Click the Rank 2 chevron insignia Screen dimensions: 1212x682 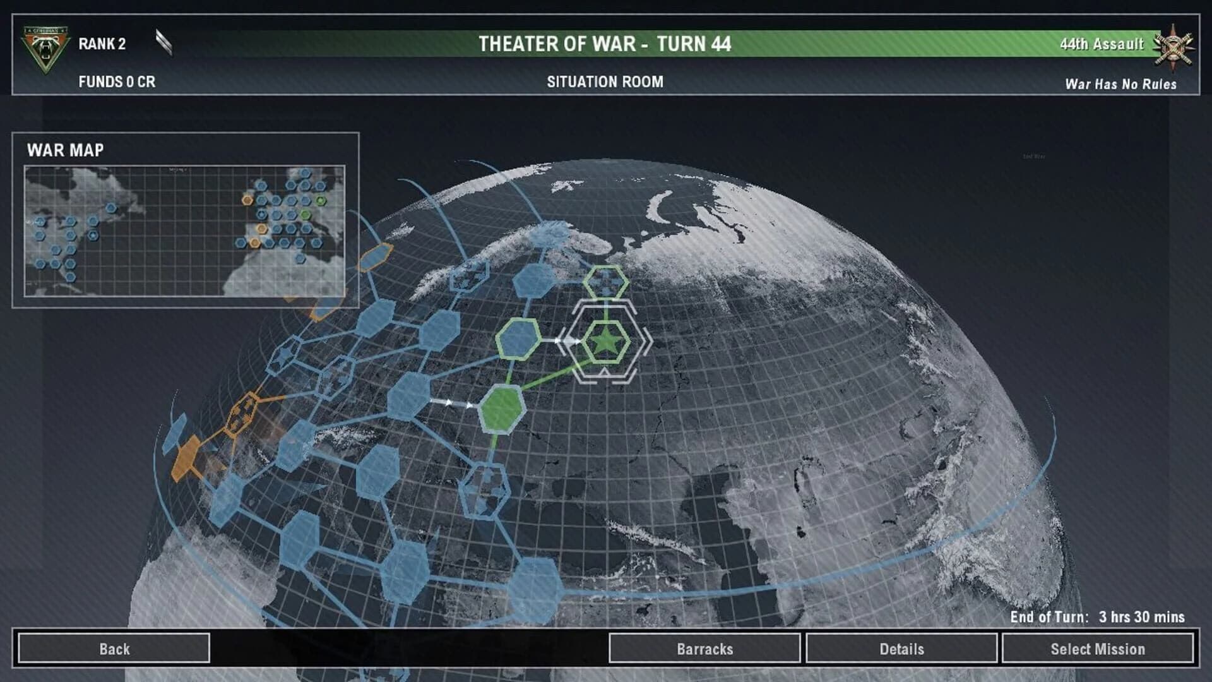(x=163, y=39)
